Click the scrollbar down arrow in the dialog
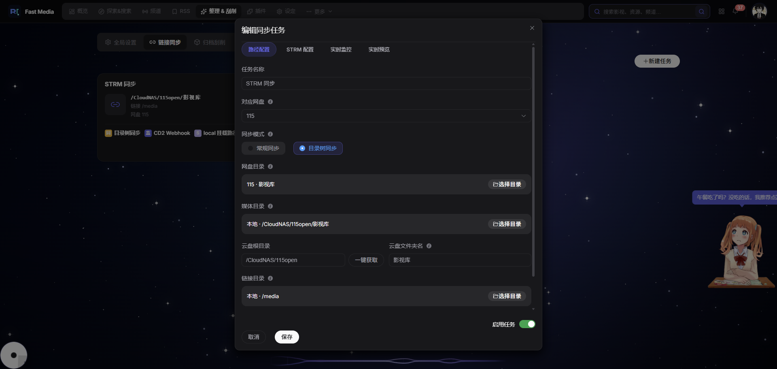The image size is (777, 369). click(x=533, y=309)
